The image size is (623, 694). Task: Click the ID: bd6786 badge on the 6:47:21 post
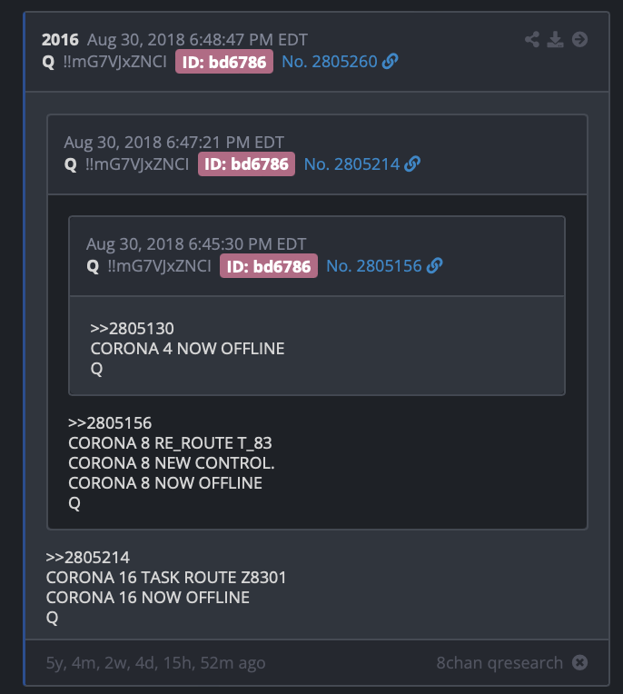[x=246, y=164]
